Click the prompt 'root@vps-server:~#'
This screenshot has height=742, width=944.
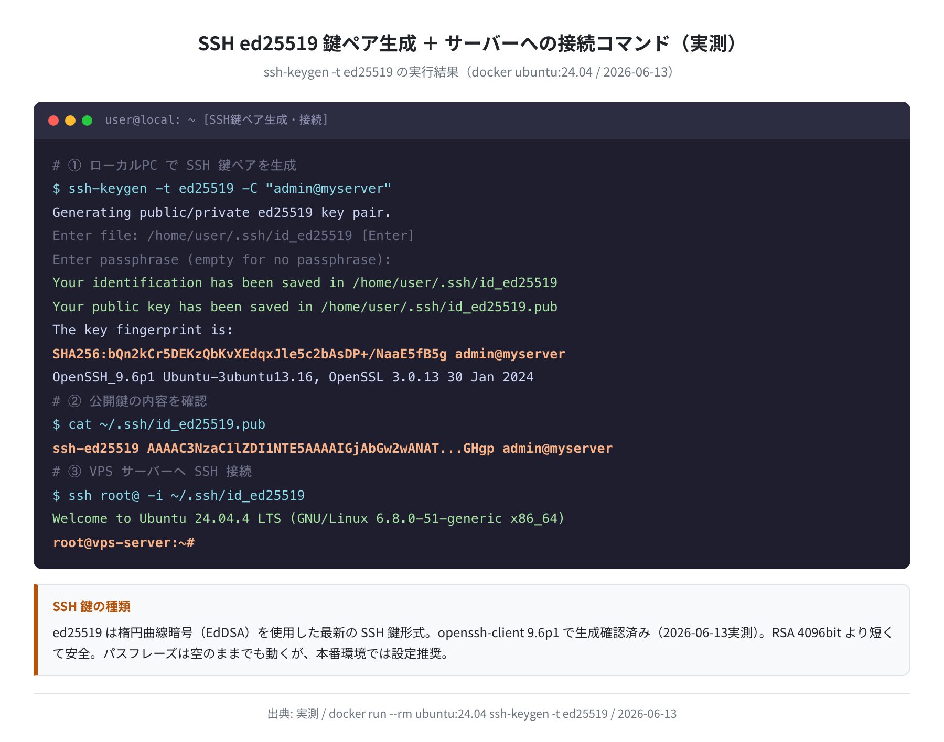click(123, 542)
